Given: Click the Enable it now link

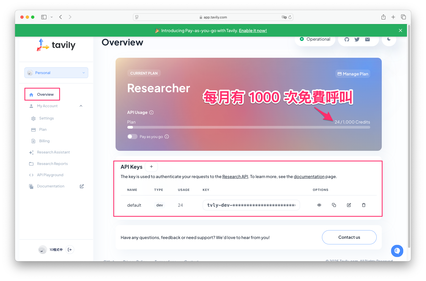Looking at the screenshot, I should point(253,30).
